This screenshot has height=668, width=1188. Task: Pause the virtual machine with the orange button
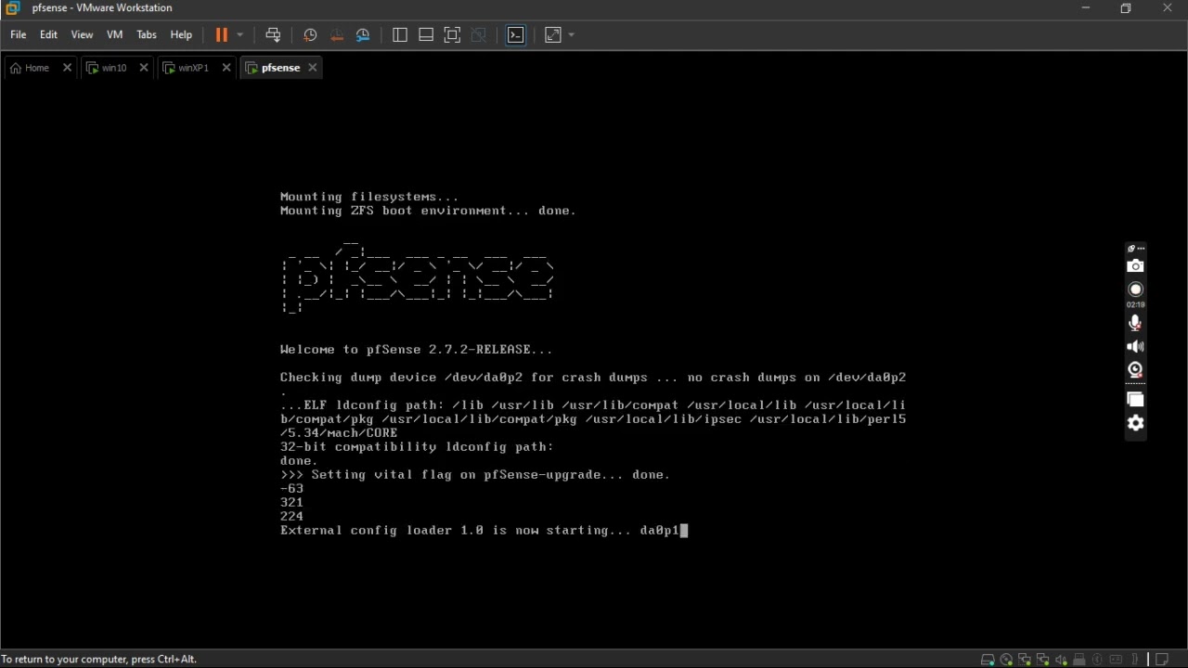pos(222,35)
